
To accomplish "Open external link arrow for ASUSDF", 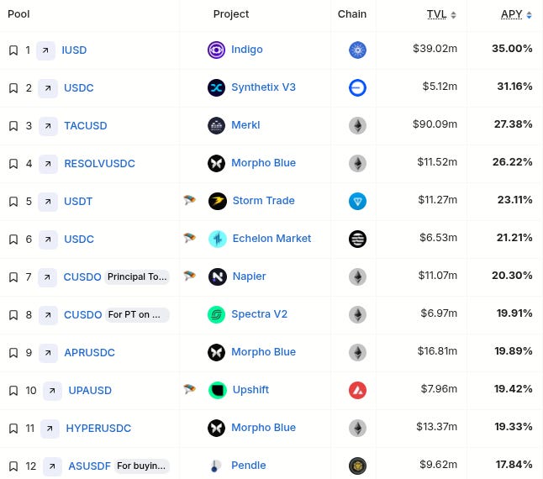I will coord(53,466).
